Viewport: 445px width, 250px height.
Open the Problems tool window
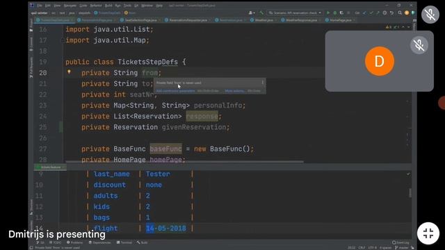[x=74, y=242]
